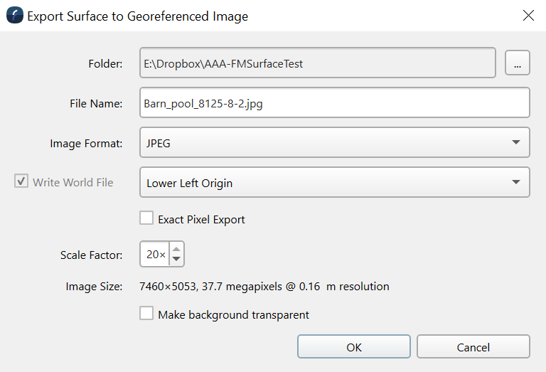The width and height of the screenshot is (546, 372).
Task: Open the Image Format JPEG dropdown
Action: [334, 143]
